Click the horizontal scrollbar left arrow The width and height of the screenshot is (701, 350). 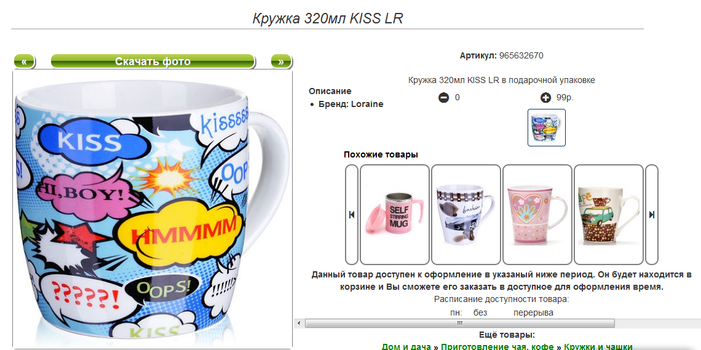299,323
